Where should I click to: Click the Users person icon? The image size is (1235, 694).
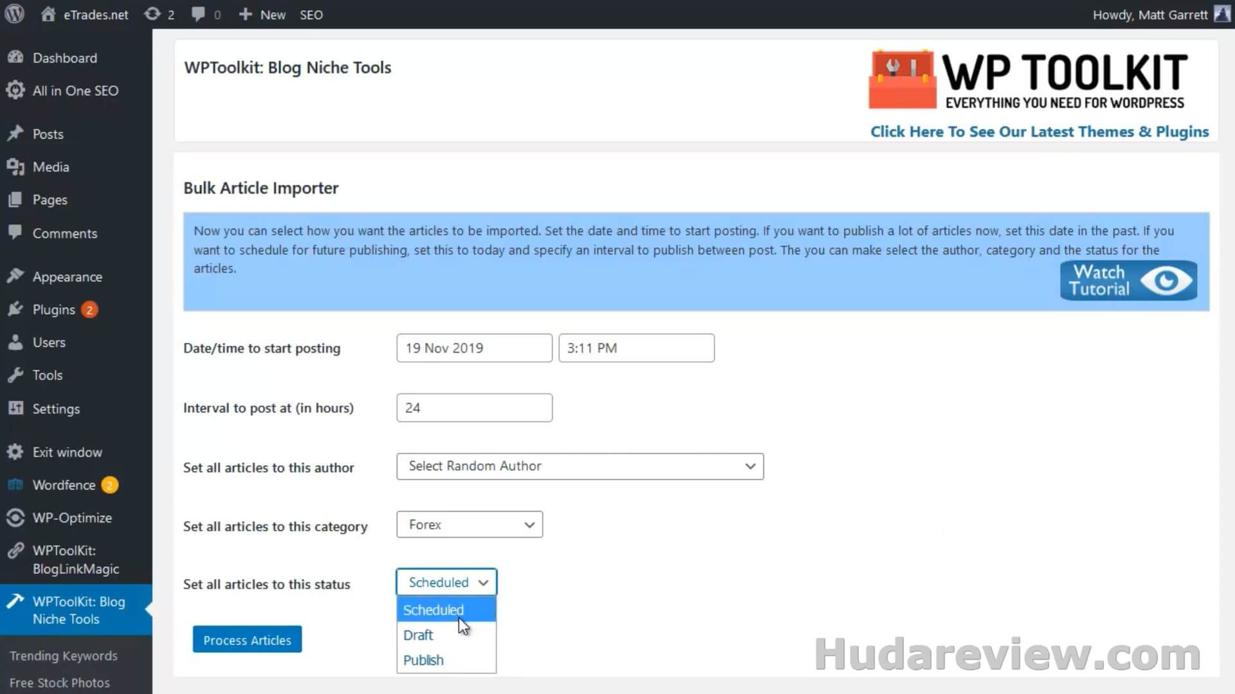coord(15,342)
